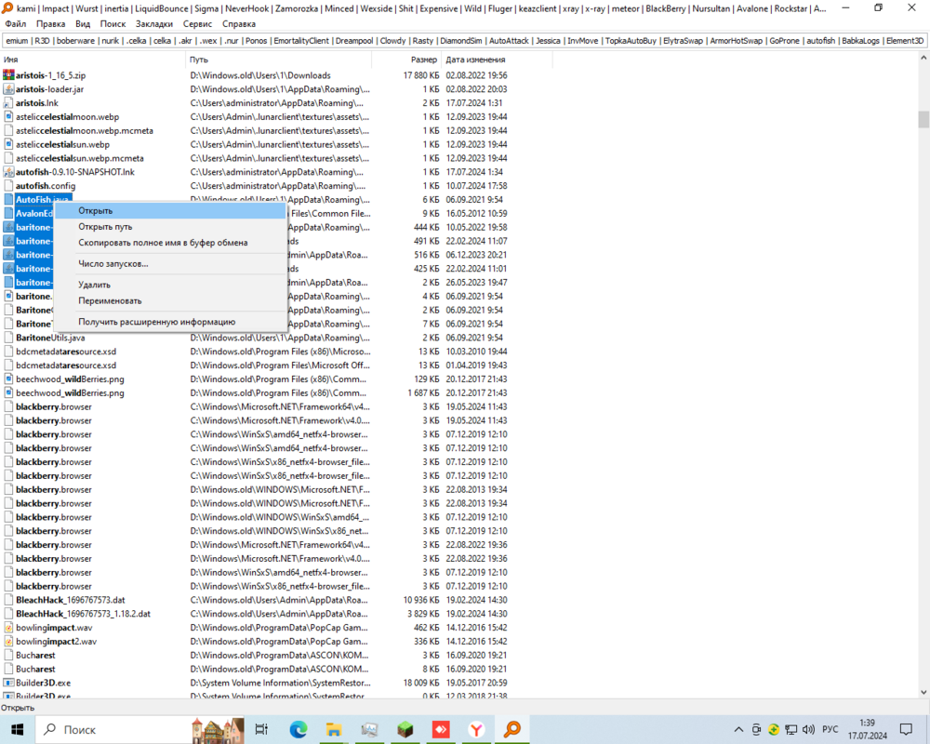Click the audio icon of bowlingimpact.wav
Image resolution: width=930 pixels, height=744 pixels.
coord(8,628)
